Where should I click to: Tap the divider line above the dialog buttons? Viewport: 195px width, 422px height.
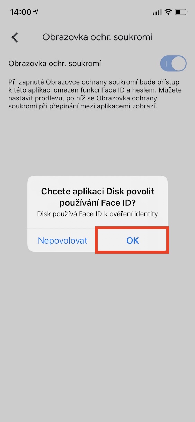(97, 229)
